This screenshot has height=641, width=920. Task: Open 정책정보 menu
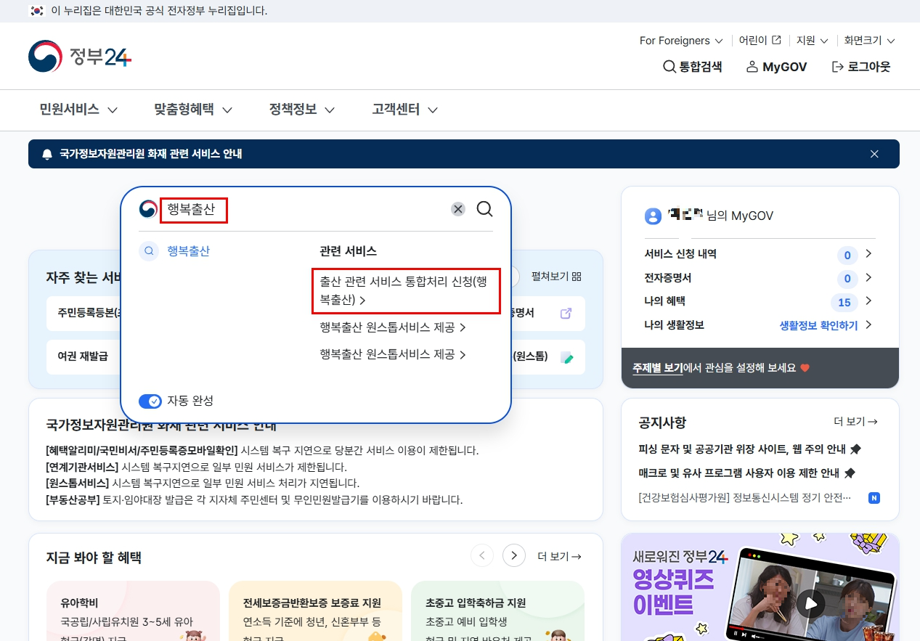[302, 110]
